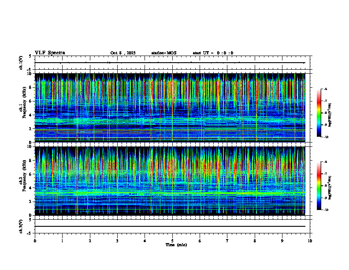The image size is (349, 270).
Task: Click time axis tick label '5'
Action: pyautogui.click(x=172, y=241)
